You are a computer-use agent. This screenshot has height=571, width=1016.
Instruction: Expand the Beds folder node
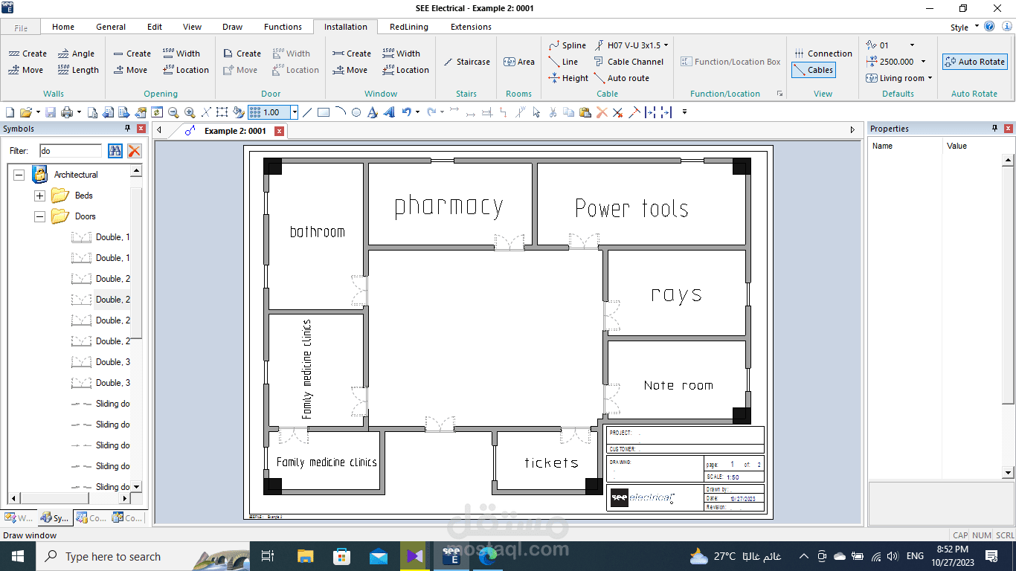[39, 196]
